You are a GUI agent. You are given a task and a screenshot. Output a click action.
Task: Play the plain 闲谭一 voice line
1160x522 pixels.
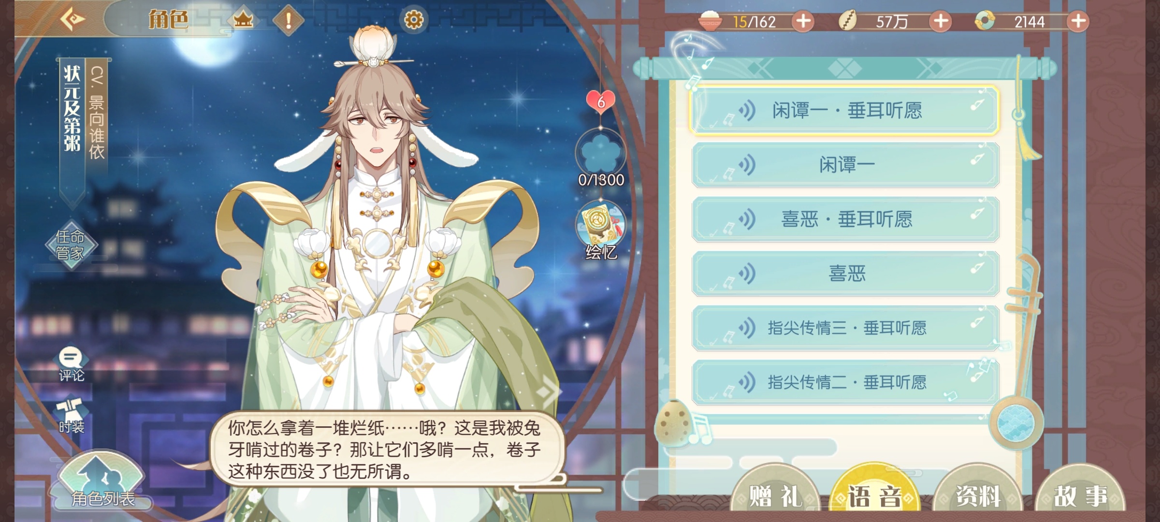click(845, 165)
